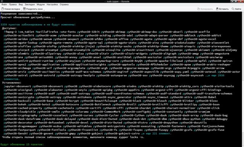Click the 'Доступно:' heading
This screenshot has height=147, width=244.
click(x=9, y=28)
